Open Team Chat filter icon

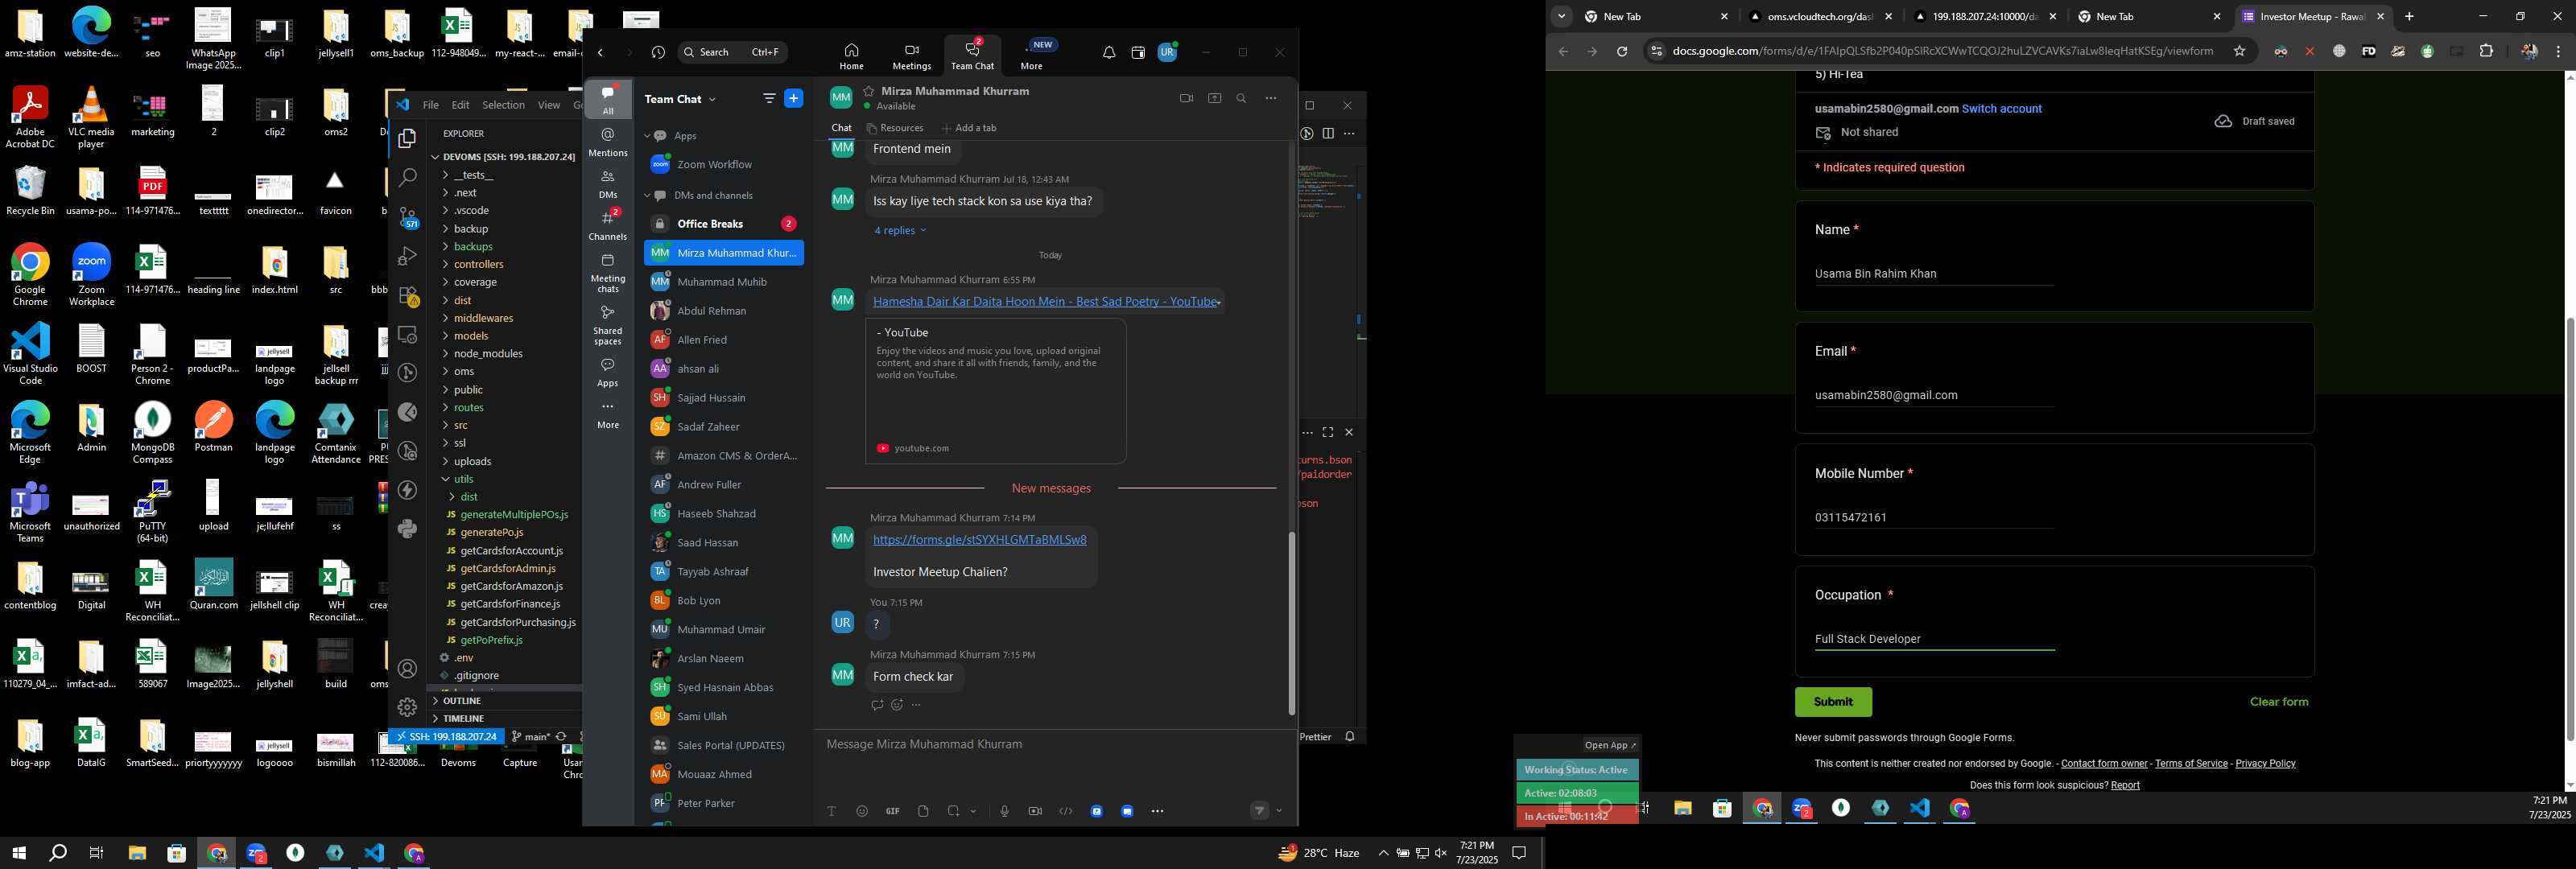coord(769,98)
